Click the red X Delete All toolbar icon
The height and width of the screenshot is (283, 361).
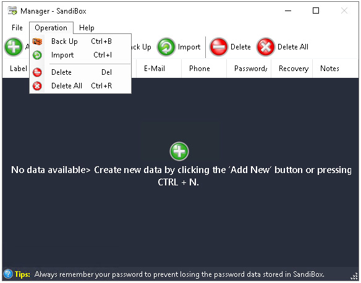pyautogui.click(x=265, y=47)
